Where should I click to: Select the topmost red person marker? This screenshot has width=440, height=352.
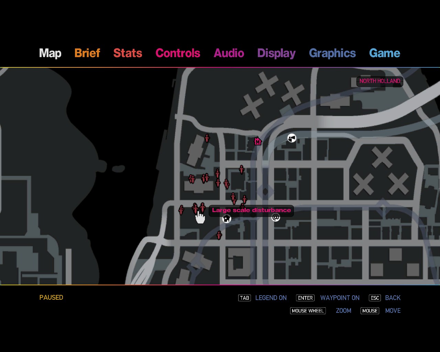[207, 138]
